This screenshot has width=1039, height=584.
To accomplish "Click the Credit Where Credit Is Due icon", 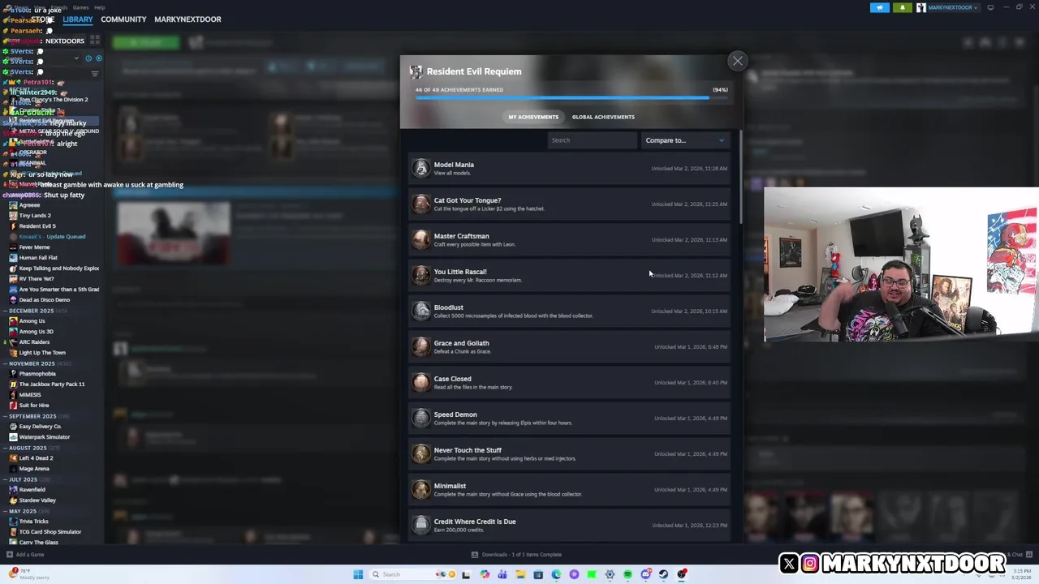I will 420,525.
